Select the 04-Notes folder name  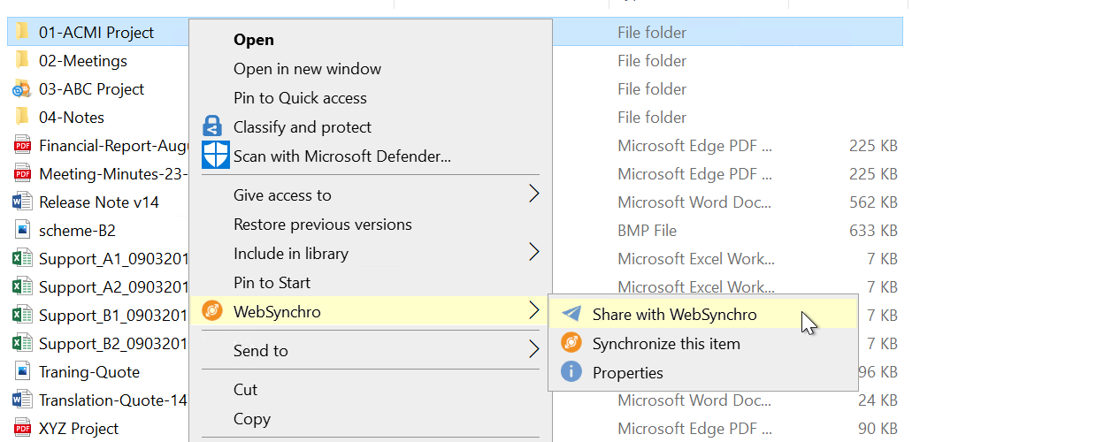[x=72, y=117]
